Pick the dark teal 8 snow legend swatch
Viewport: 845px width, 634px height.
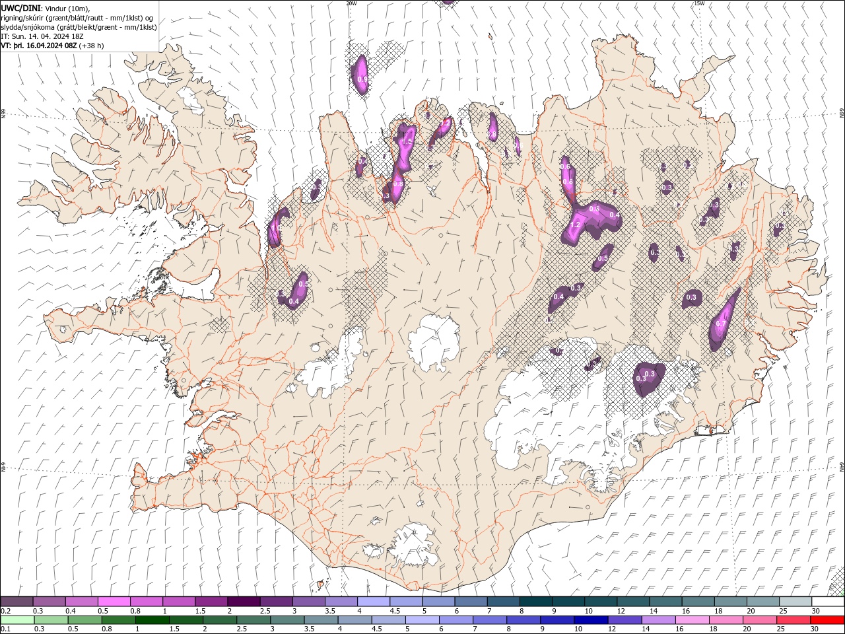point(536,602)
